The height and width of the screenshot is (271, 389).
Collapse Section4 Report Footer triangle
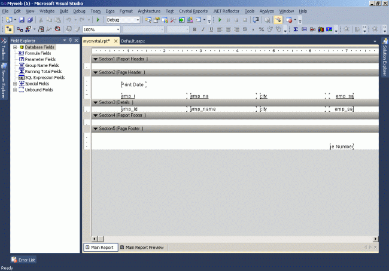95,115
